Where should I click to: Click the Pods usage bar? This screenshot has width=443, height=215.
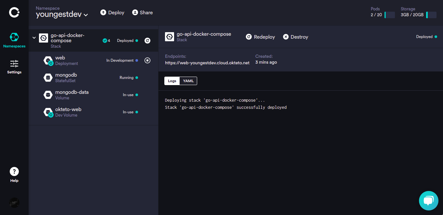click(x=390, y=15)
